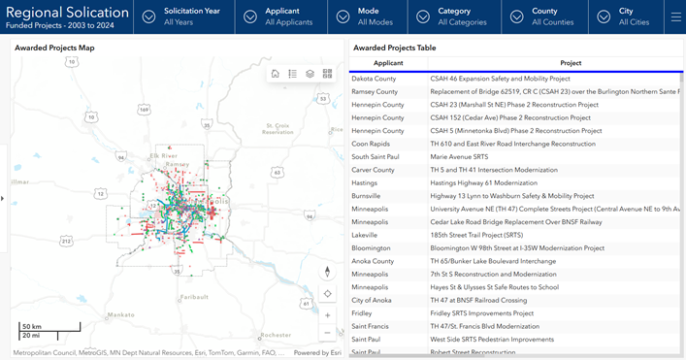
Task: Open the basemap gallery
Action: point(327,74)
